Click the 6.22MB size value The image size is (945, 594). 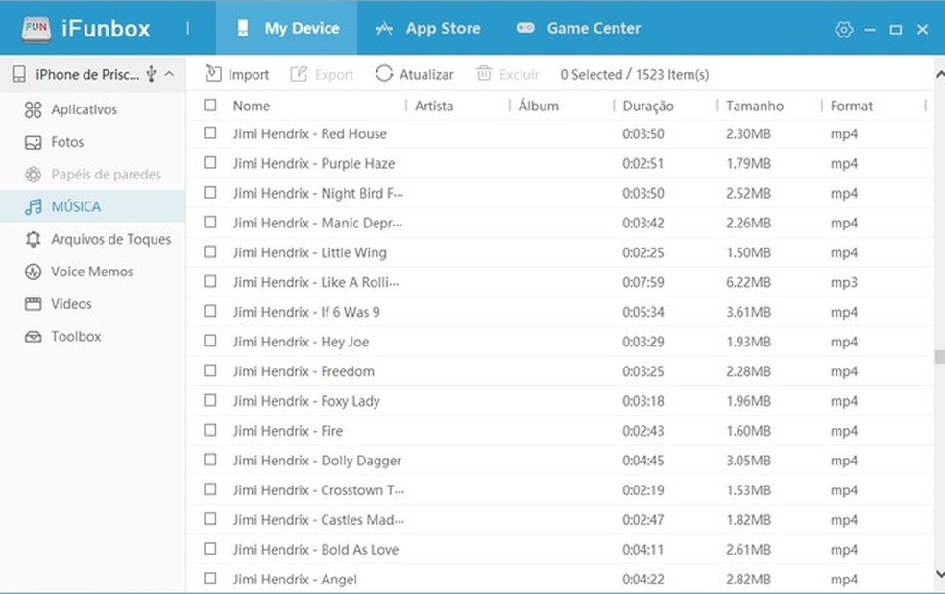point(748,282)
